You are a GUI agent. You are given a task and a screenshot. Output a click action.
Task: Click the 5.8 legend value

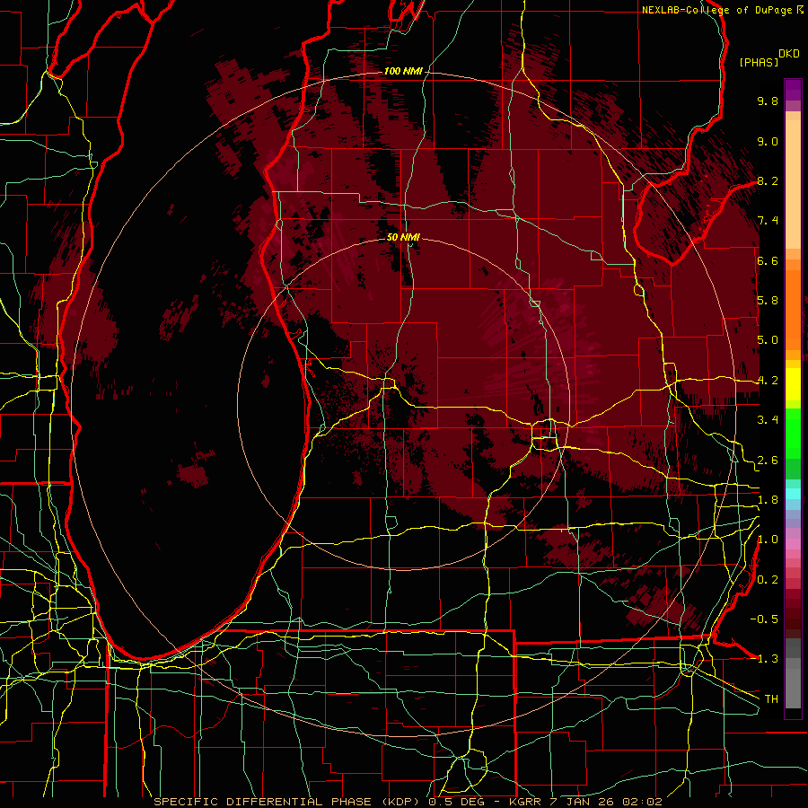pos(768,301)
